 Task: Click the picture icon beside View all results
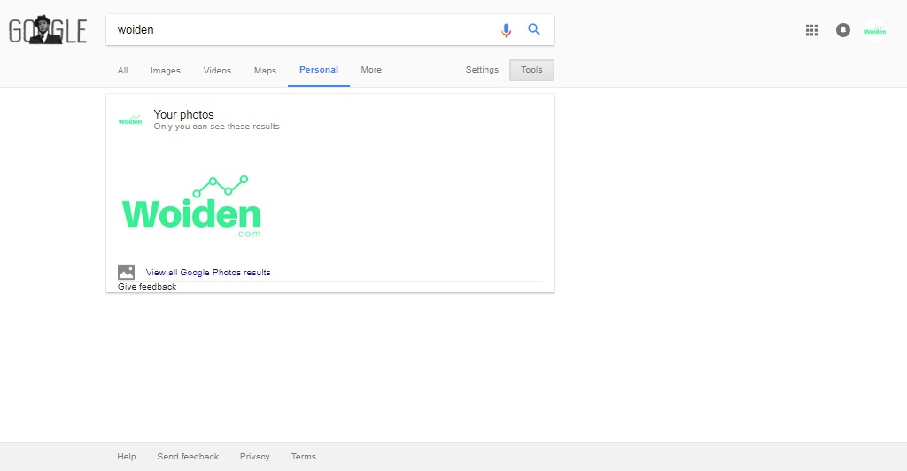126,272
